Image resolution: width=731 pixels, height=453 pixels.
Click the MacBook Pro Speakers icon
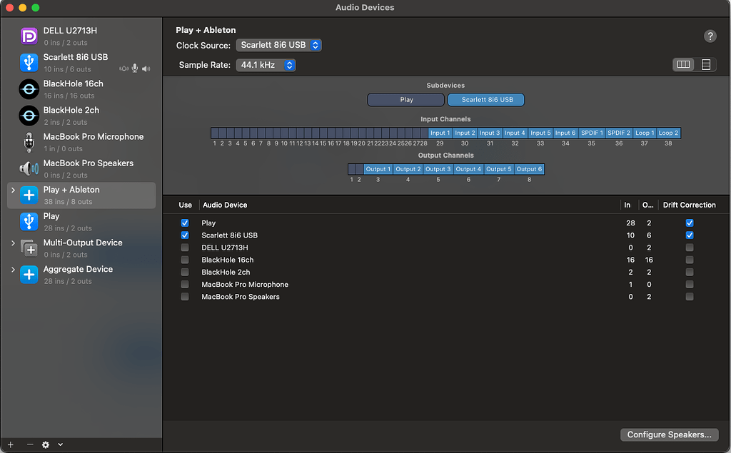[x=29, y=168]
